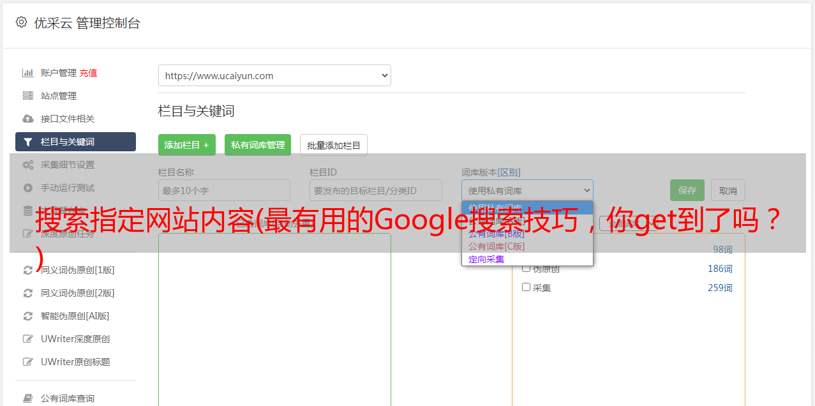Click edit icon beside UWriter原创标题
815x406 pixels.
[x=28, y=362]
